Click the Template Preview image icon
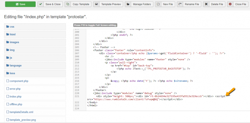Viewport: 250px width, 123px height. point(96,4)
